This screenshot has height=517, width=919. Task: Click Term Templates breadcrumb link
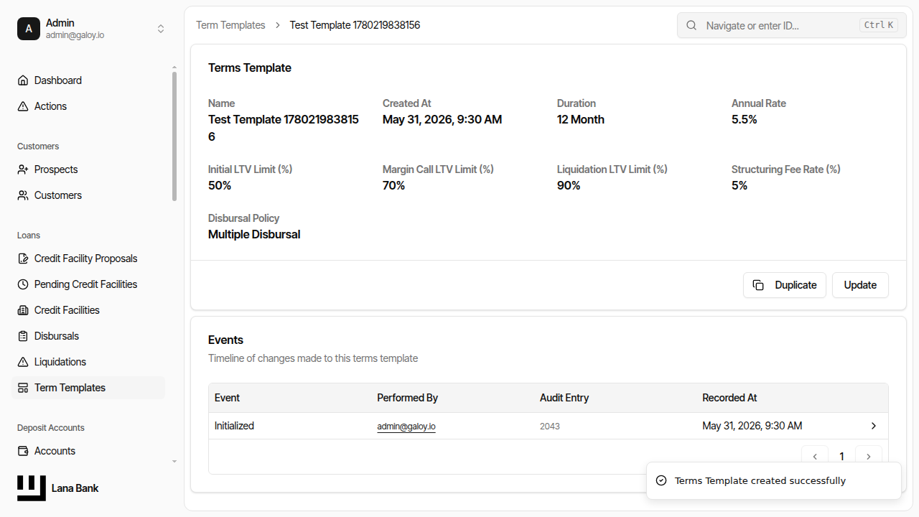coord(230,25)
